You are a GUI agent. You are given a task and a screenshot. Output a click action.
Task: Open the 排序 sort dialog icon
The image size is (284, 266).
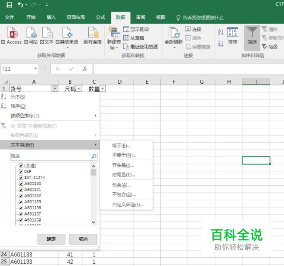[232, 36]
